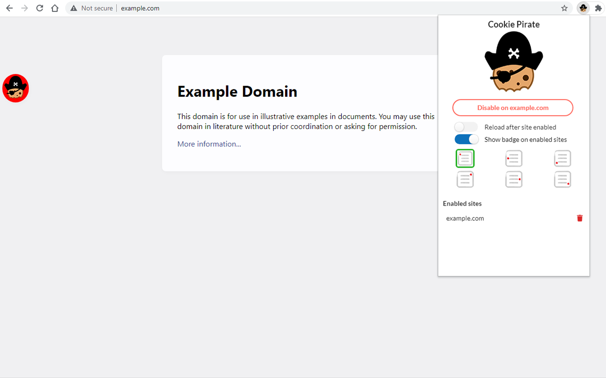The width and height of the screenshot is (606, 378).
Task: Click the Enabled sites heading
Action: 462,204
